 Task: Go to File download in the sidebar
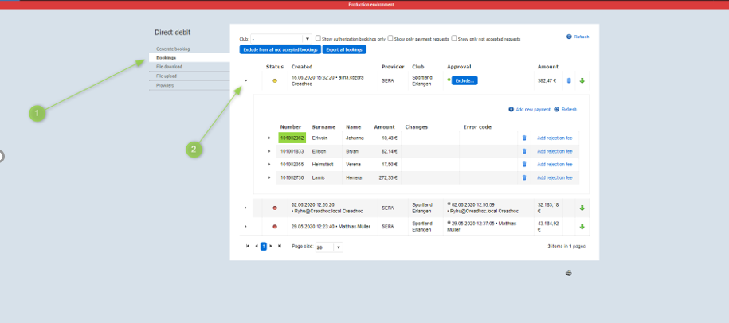point(167,67)
